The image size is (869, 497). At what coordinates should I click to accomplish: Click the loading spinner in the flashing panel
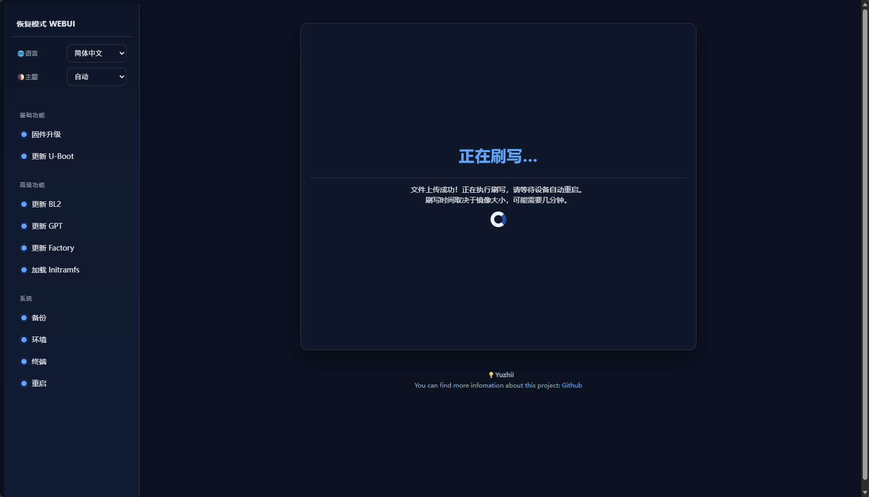(498, 220)
